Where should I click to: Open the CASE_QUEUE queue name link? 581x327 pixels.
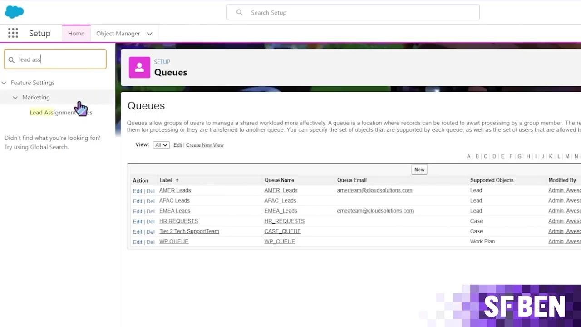pos(282,231)
